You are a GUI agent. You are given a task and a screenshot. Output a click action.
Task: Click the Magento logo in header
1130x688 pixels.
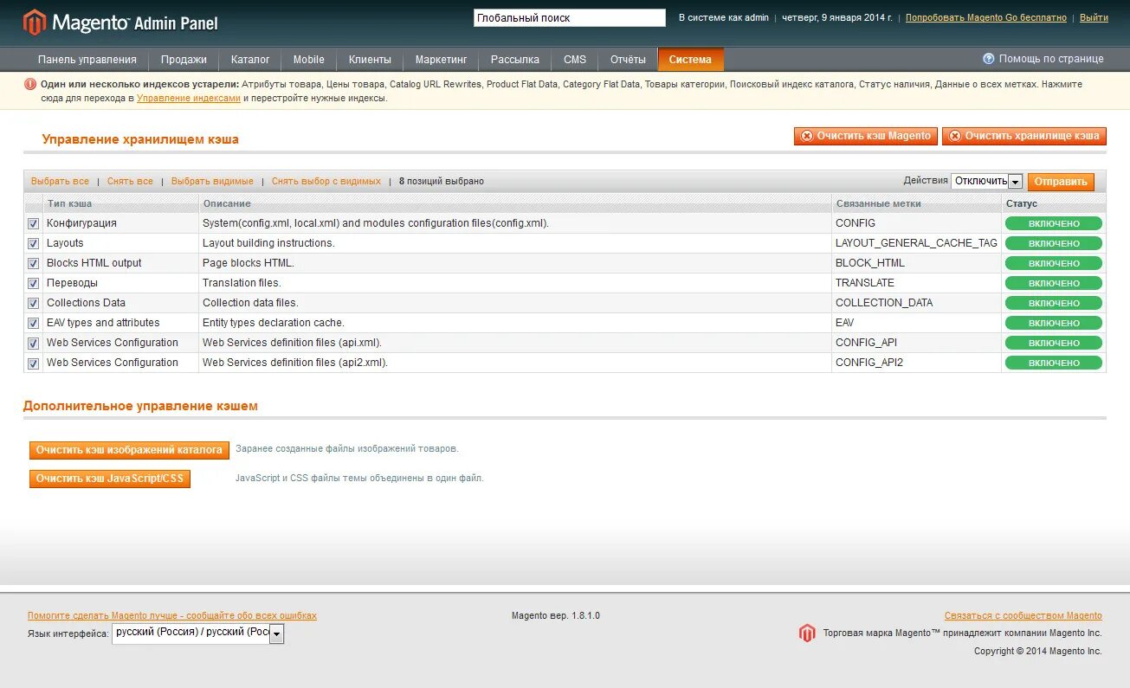pos(120,22)
